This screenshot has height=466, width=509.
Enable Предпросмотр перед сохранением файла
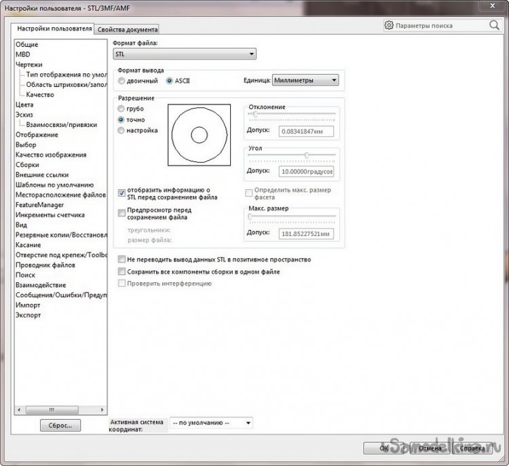pyautogui.click(x=121, y=212)
